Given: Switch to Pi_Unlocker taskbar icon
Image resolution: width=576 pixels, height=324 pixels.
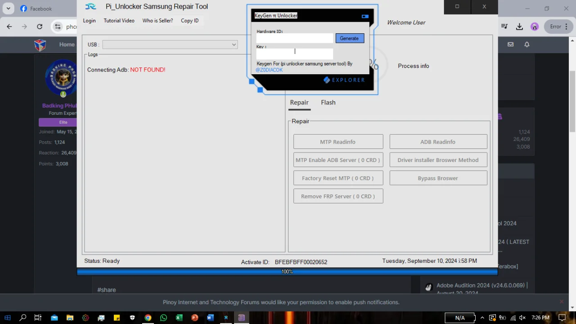Looking at the screenshot, I should coord(226,318).
